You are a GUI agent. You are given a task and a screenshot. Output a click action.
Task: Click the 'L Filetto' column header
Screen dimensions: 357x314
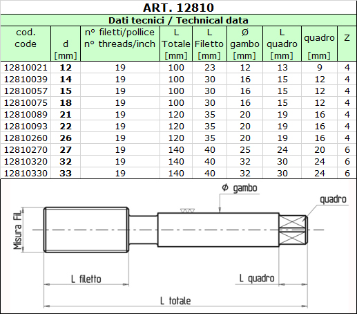tap(209, 44)
